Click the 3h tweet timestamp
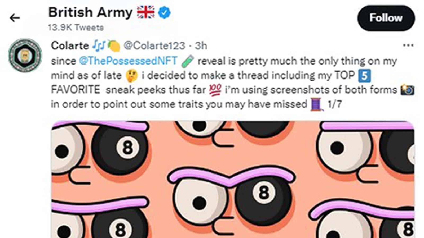 click(201, 46)
